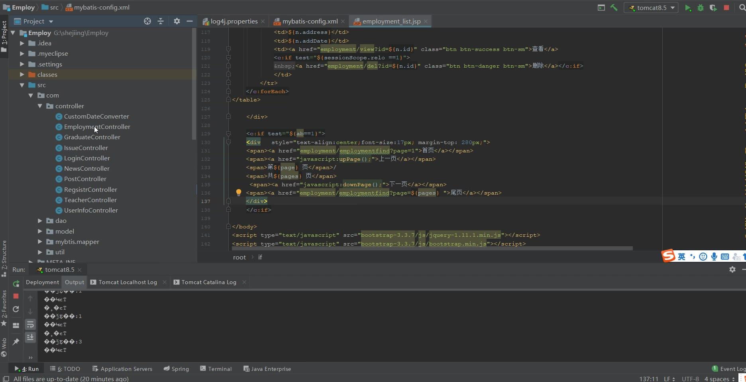Open the Spring tool window

176,369
